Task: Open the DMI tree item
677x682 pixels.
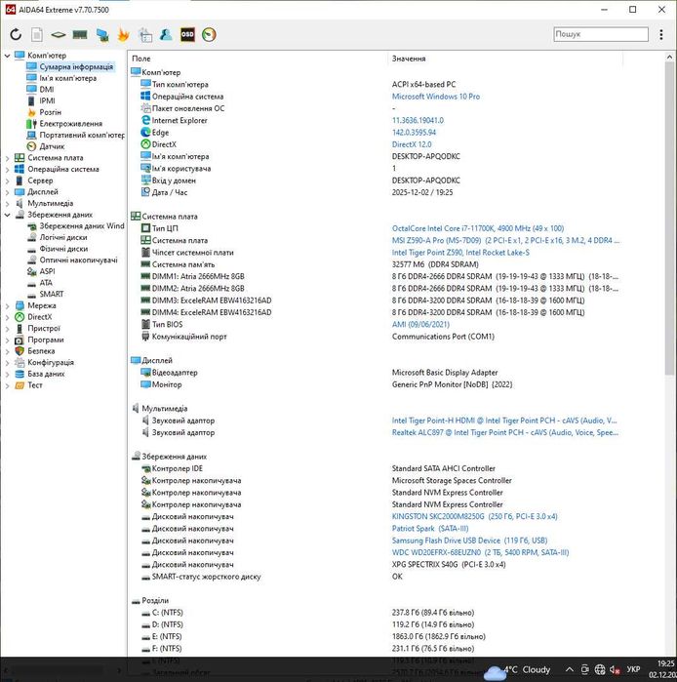Action: [x=47, y=90]
